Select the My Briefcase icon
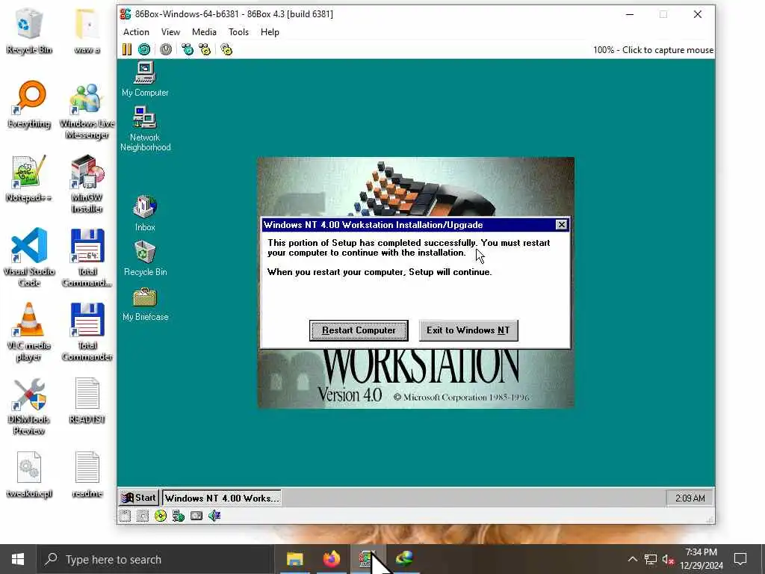This screenshot has width=765, height=574. tap(145, 304)
